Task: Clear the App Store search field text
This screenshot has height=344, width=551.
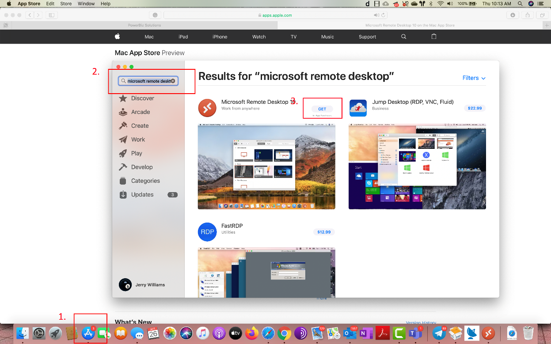Action: click(173, 81)
